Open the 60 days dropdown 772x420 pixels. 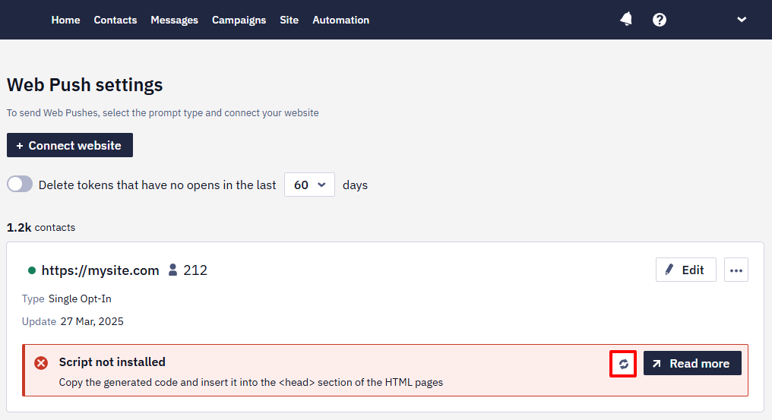(309, 185)
